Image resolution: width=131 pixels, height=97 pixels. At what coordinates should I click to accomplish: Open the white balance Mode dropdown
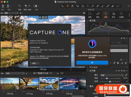(x=112, y=75)
